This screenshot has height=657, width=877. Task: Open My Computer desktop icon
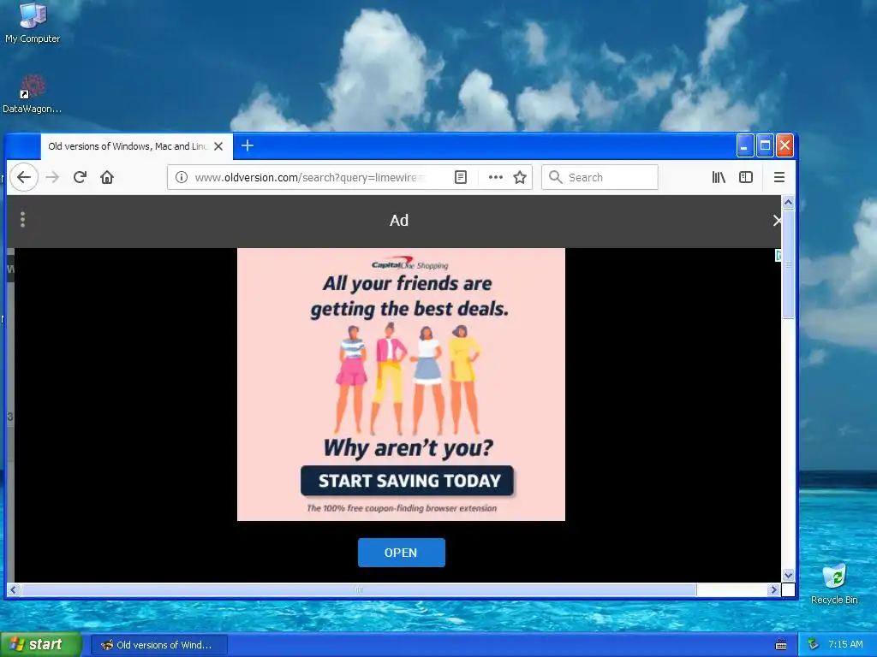tap(32, 22)
